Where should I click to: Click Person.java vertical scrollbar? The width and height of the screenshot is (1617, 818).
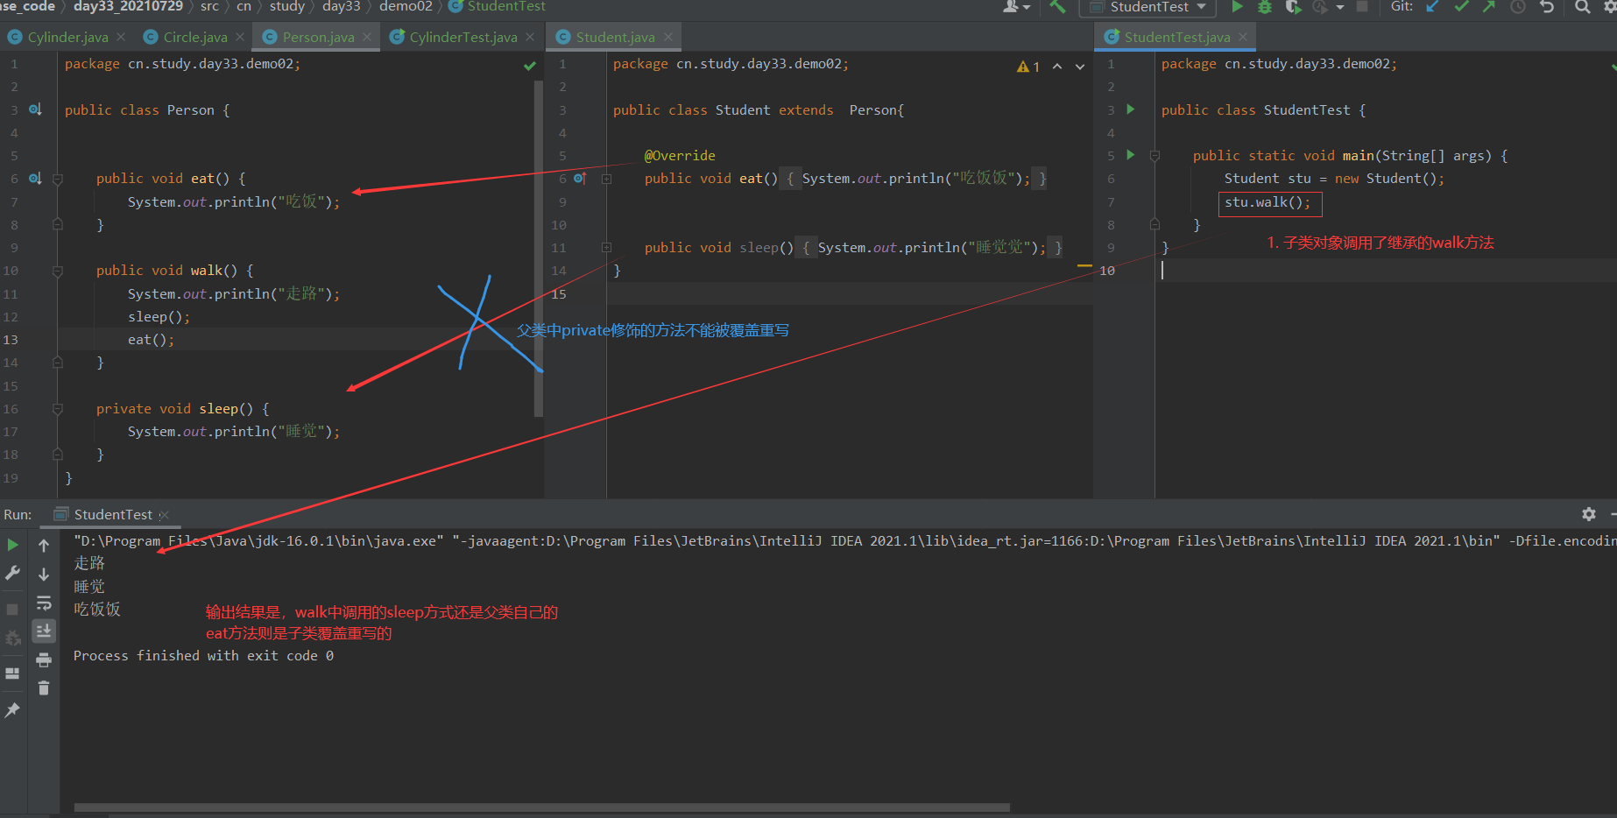point(538,250)
